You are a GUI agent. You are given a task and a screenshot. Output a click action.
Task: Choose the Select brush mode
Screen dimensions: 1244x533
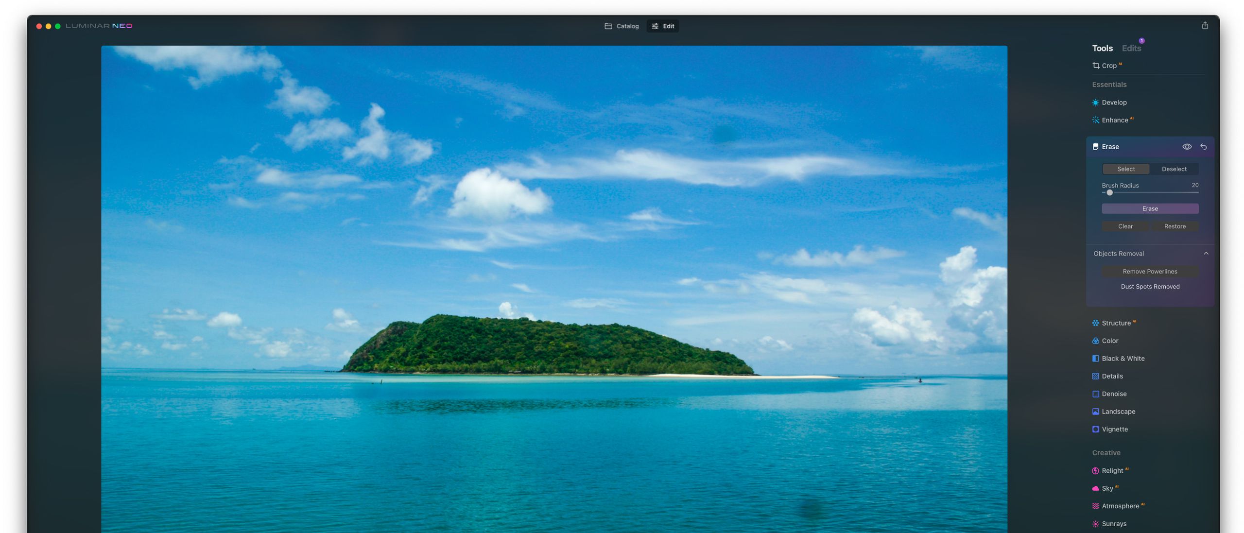1126,169
